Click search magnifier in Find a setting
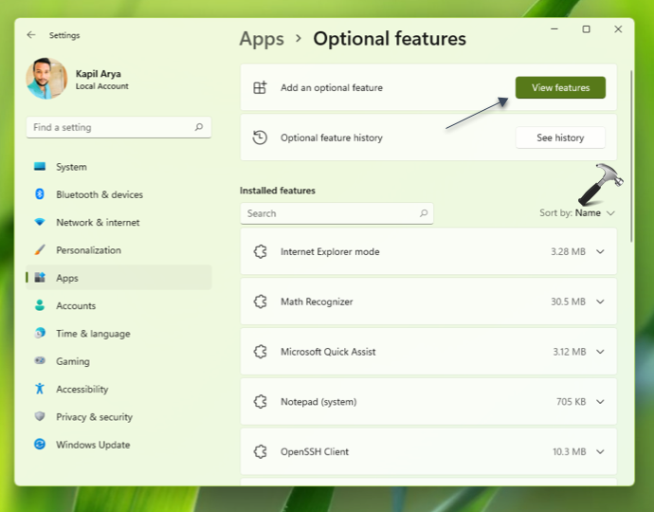This screenshot has width=654, height=512. [x=199, y=127]
